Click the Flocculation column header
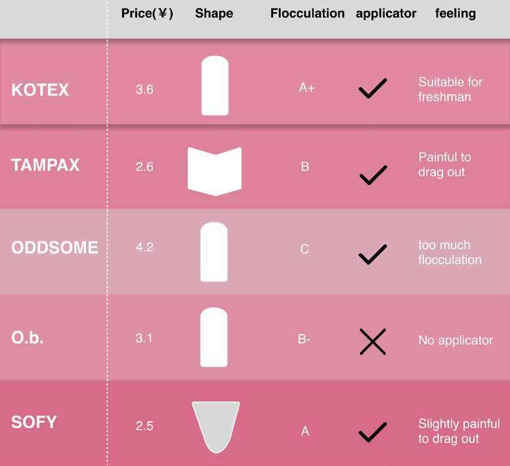 click(x=307, y=14)
